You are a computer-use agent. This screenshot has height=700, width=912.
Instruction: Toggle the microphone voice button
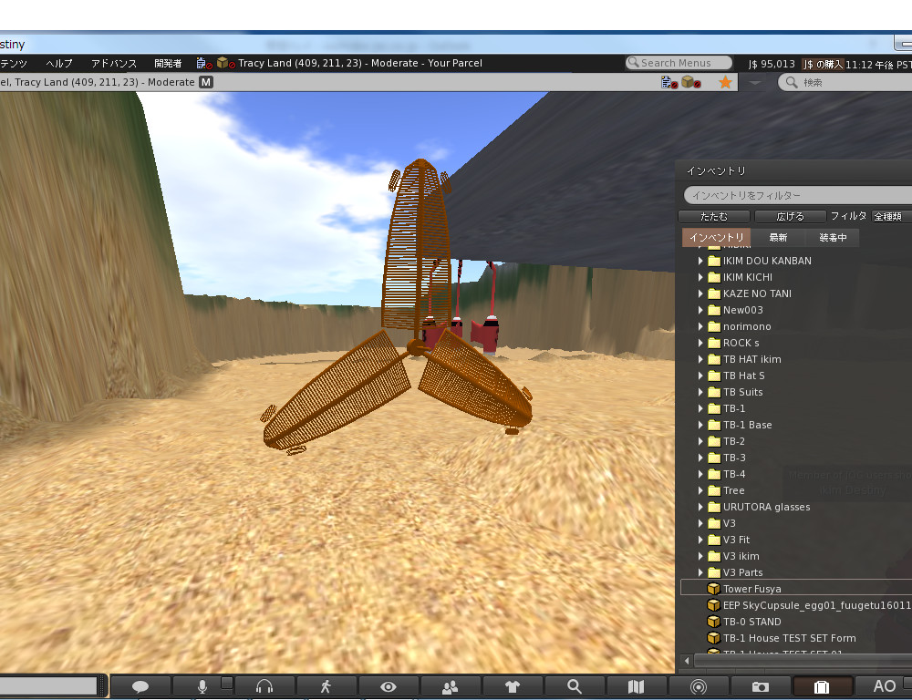(202, 686)
